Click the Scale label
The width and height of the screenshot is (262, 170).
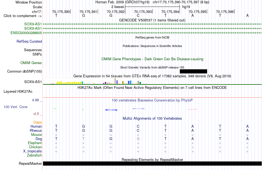(x=37, y=7)
